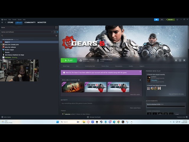Open the DLC link
189x142 pixels.
pyautogui.click(x=77, y=66)
